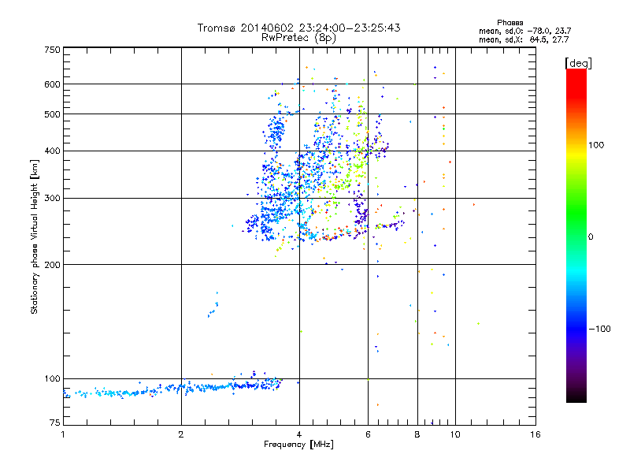Click the height axis tick '300'
Viewport: 630px width, 473px height.
(x=52, y=199)
